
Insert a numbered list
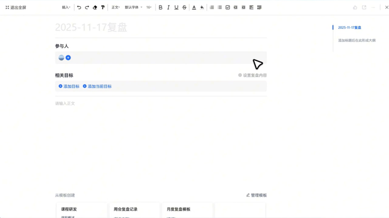coord(212,8)
